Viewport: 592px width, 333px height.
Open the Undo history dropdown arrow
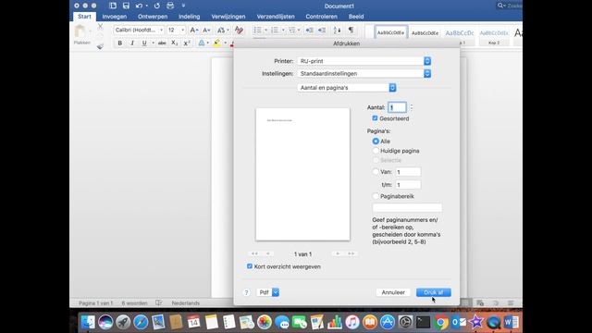click(x=146, y=6)
